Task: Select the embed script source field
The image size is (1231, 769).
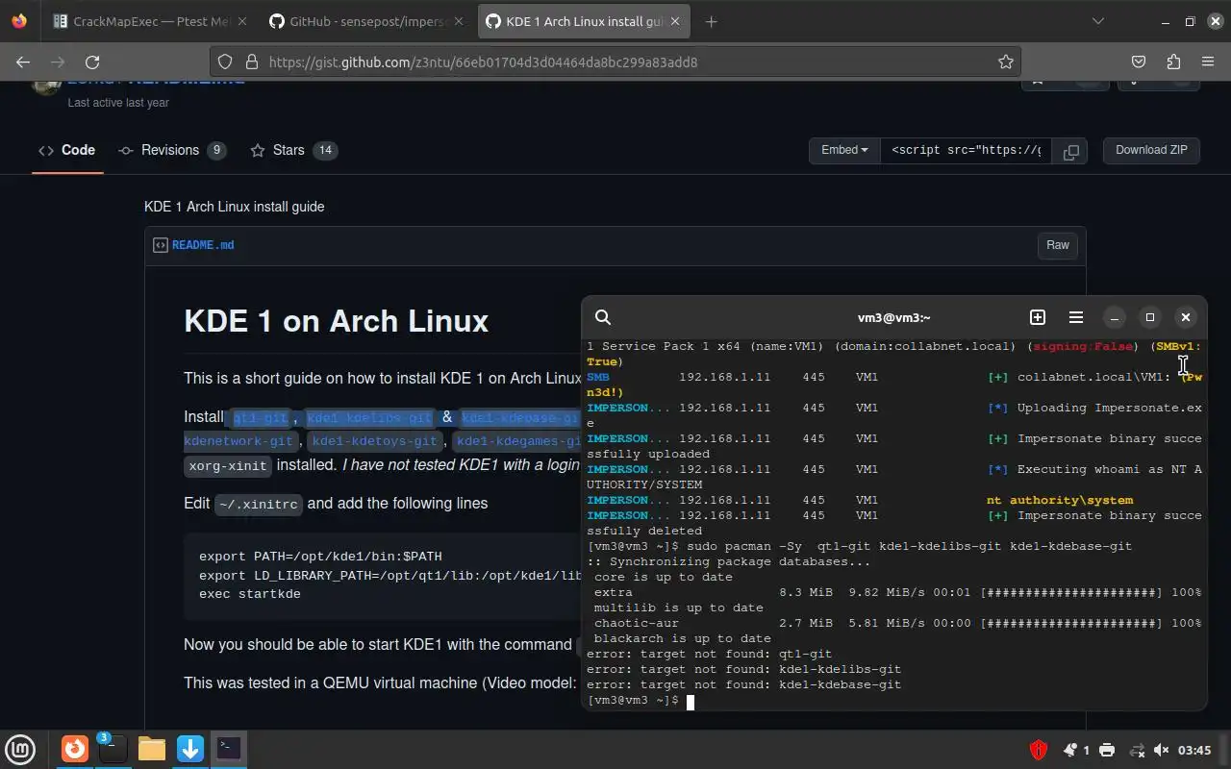Action: 967,150
